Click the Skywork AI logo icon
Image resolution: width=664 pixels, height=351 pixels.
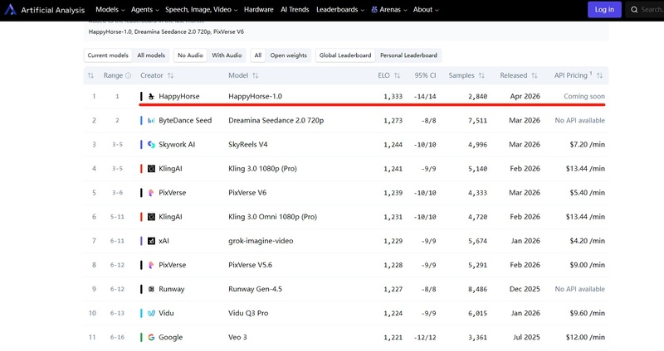151,145
